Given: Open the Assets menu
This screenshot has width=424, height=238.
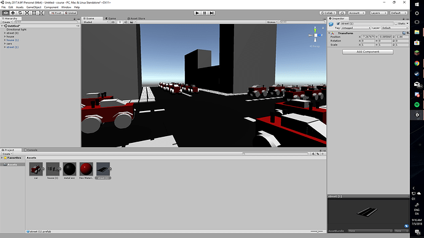Looking at the screenshot, I should (20, 7).
